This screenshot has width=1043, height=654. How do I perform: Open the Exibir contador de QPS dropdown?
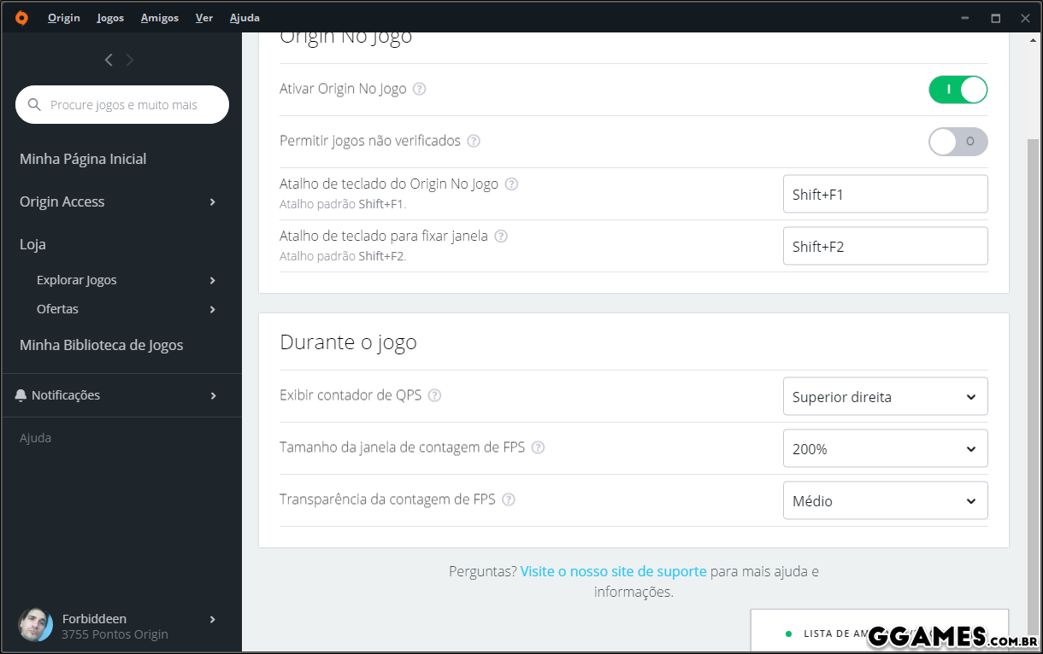click(x=885, y=397)
